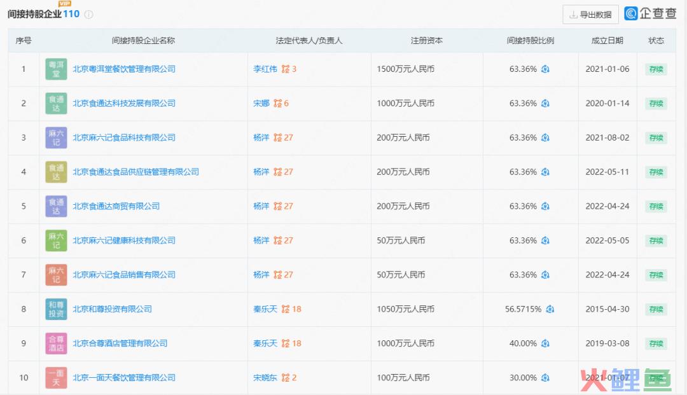Open company link 北京合尊酒店管理有限公司
Image resolution: width=687 pixels, height=395 pixels.
tap(120, 343)
